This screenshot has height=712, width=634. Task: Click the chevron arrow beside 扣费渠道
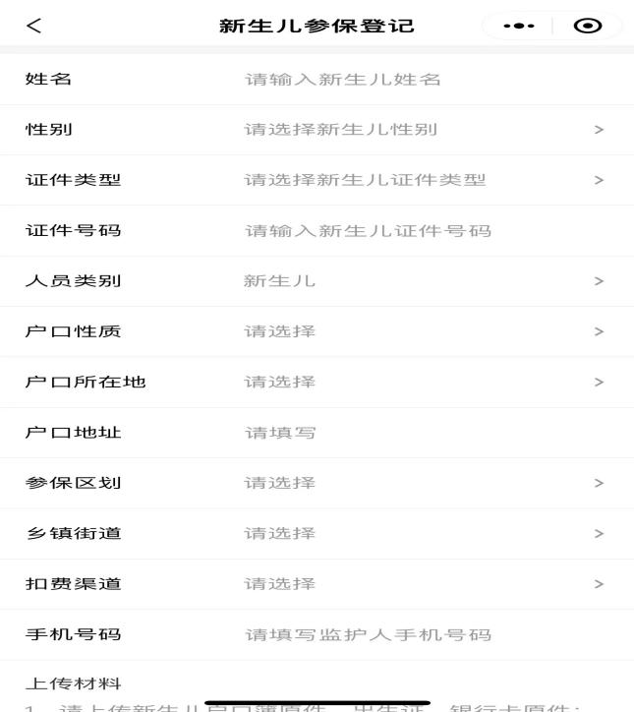(599, 584)
